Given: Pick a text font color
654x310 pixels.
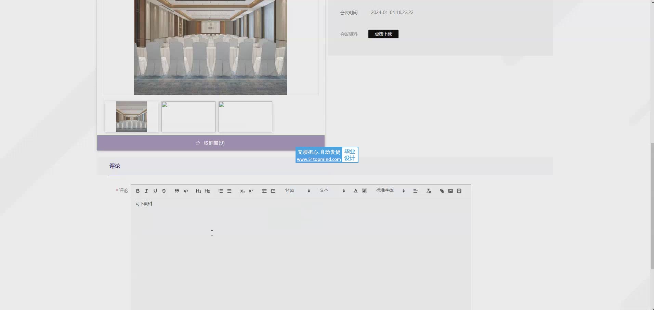Looking at the screenshot, I should [x=356, y=191].
